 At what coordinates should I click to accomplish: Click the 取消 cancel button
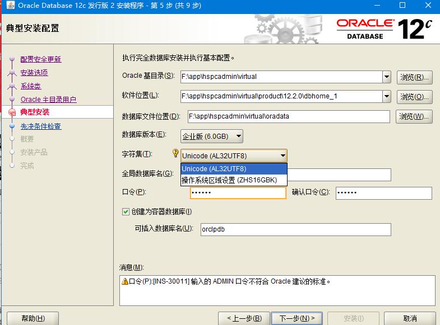tap(410, 318)
